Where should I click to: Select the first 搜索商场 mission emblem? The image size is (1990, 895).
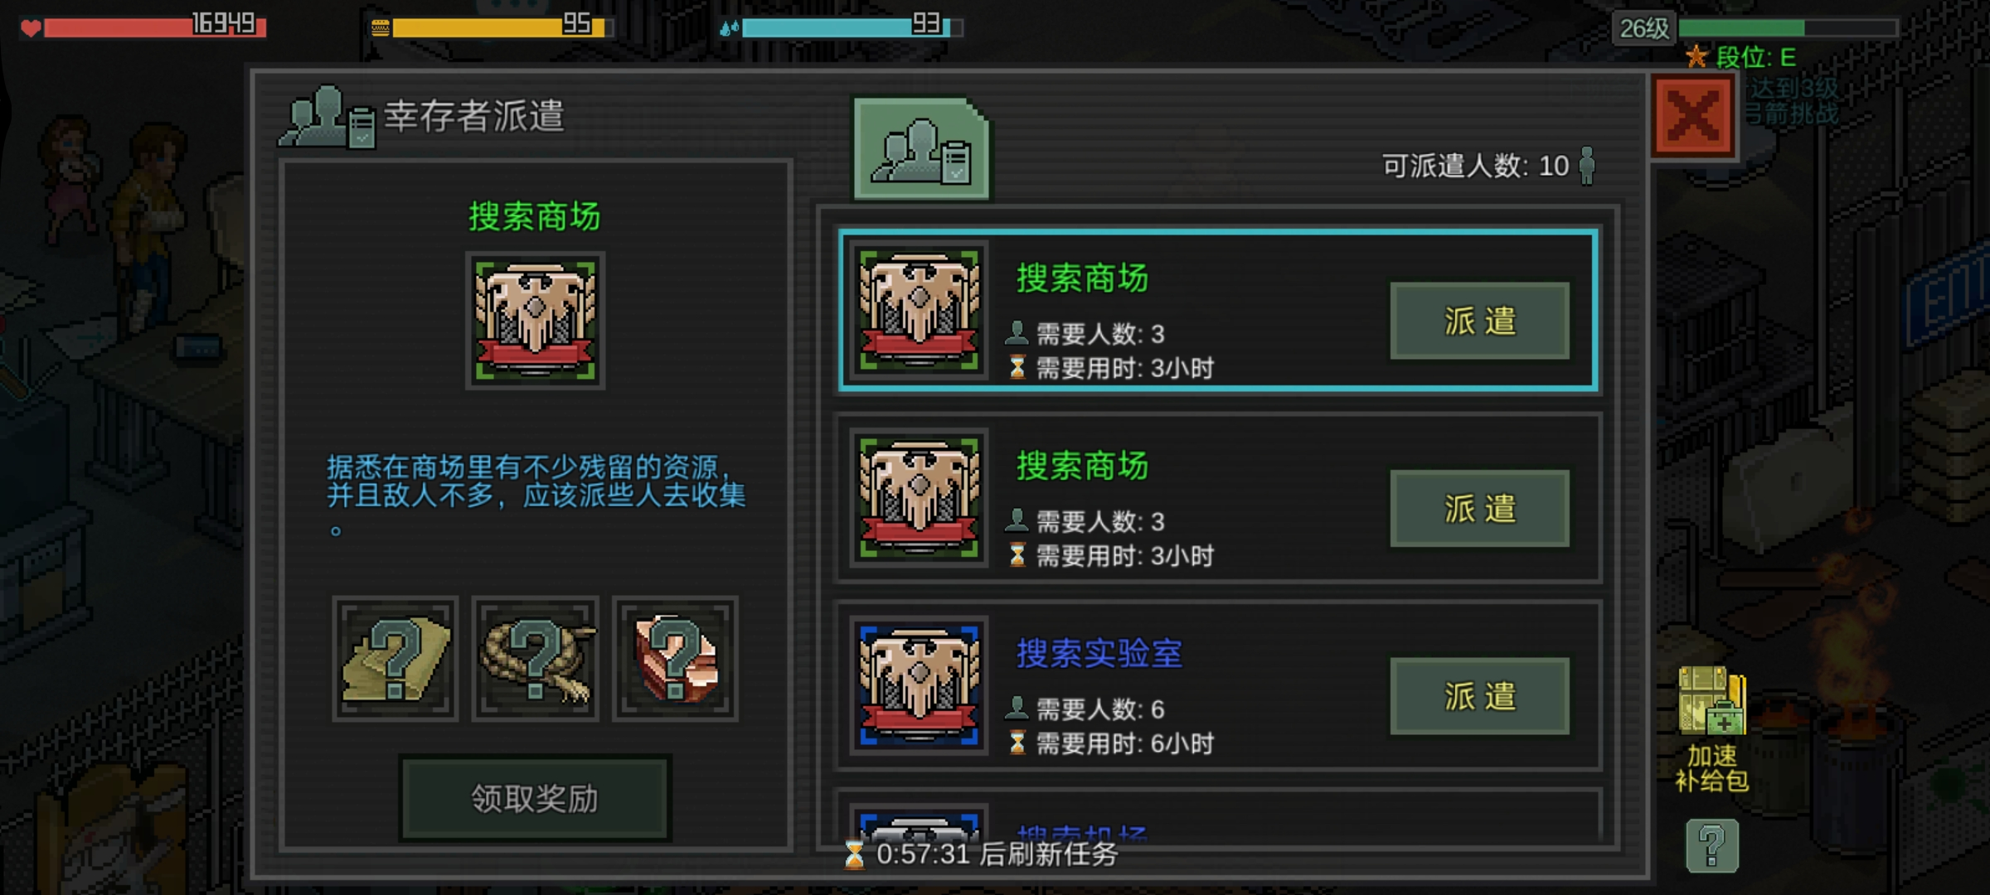pos(920,310)
